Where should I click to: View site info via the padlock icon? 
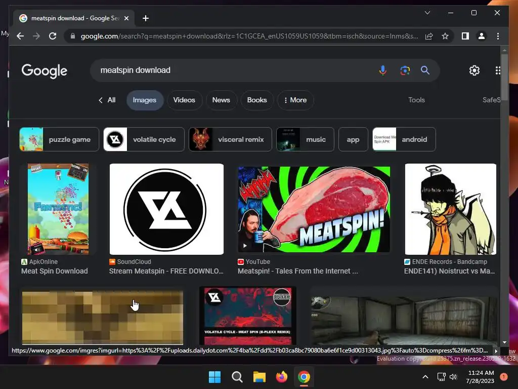pyautogui.click(x=73, y=36)
